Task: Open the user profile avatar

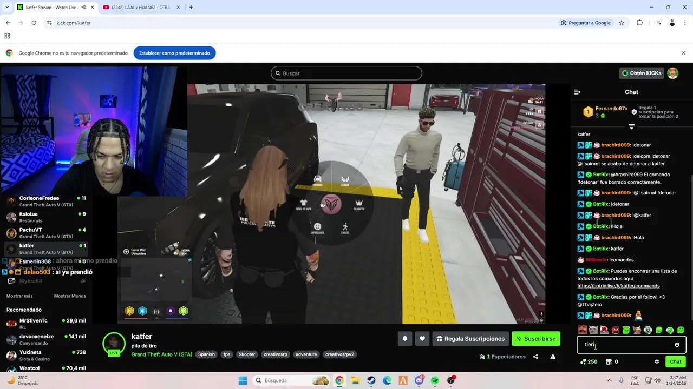Action: [x=672, y=73]
